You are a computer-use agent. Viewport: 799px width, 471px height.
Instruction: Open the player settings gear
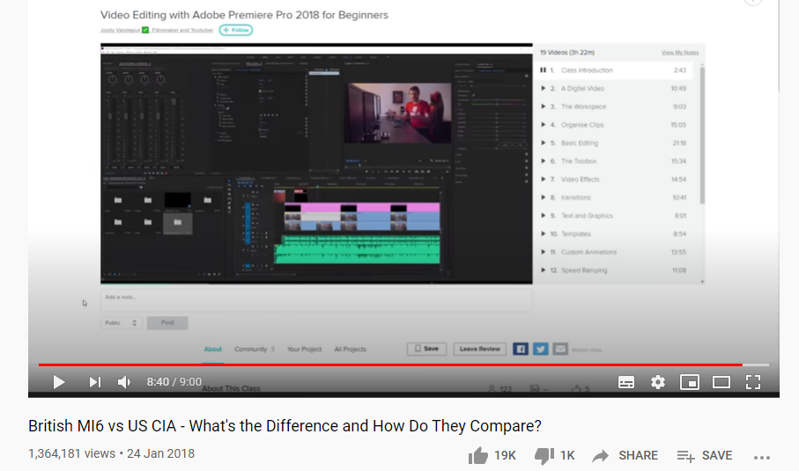pyautogui.click(x=658, y=382)
